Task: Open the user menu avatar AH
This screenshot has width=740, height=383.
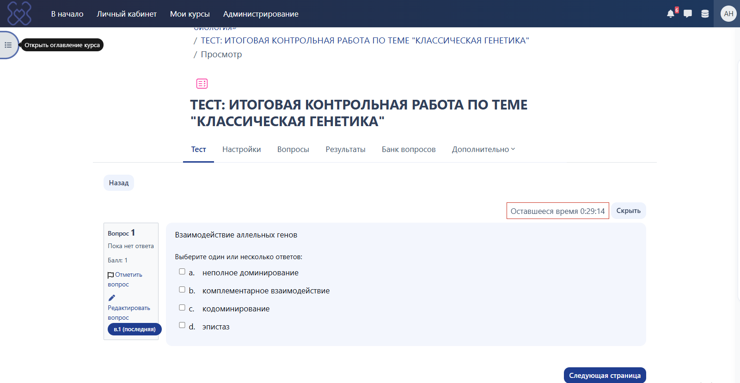Action: tap(728, 14)
